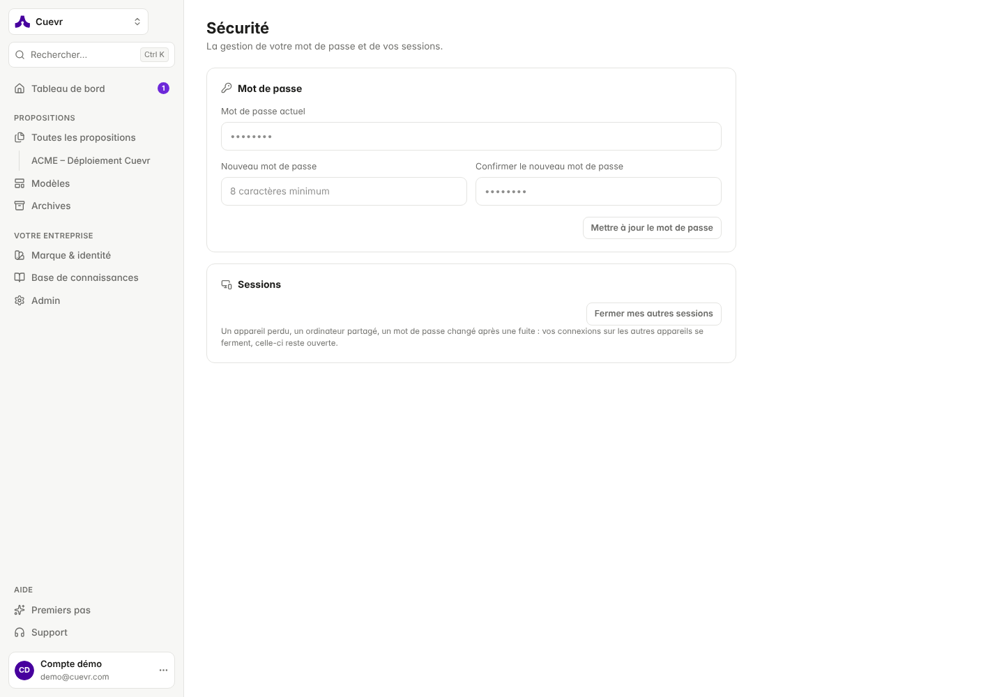Open the Compte démo options menu

[163, 670]
